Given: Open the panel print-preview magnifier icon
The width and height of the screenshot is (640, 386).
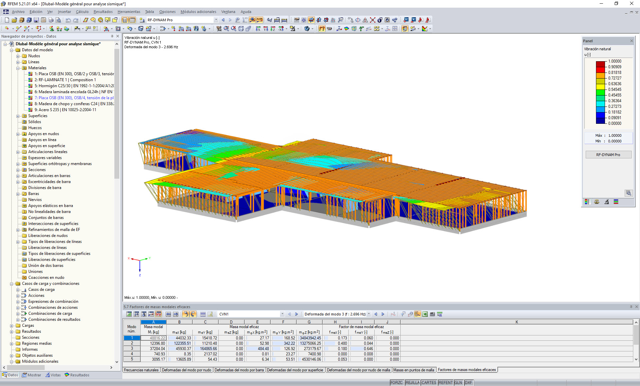Looking at the screenshot, I should point(629,193).
